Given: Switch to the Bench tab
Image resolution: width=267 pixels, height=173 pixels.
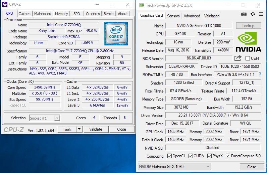Looking at the screenshot, I should pyautogui.click(x=109, y=14).
